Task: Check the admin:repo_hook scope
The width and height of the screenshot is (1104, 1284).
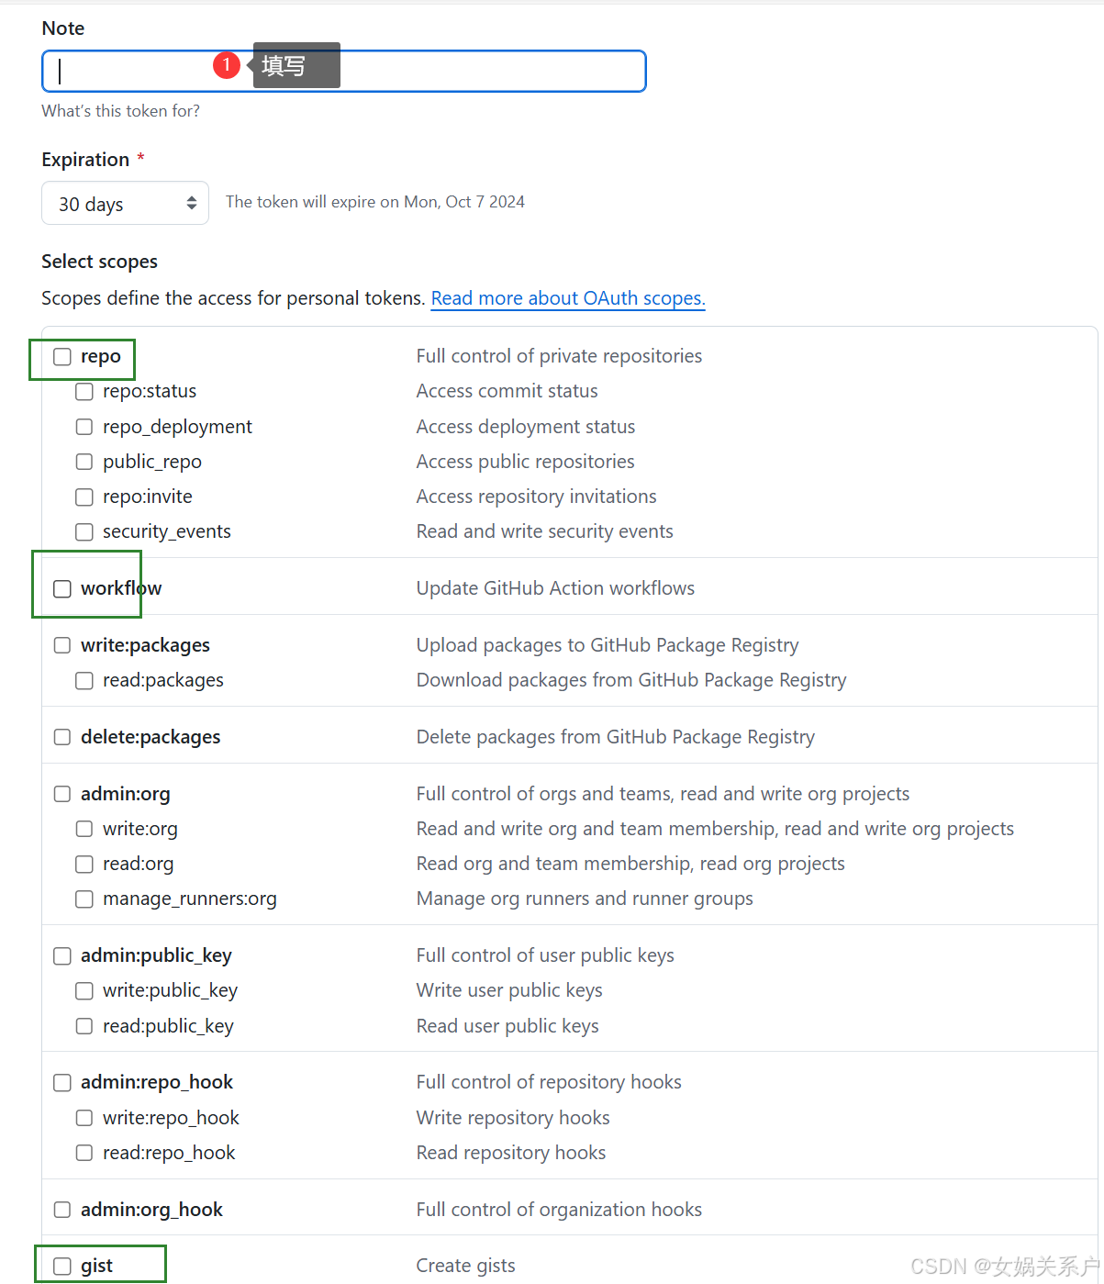Action: point(61,1082)
